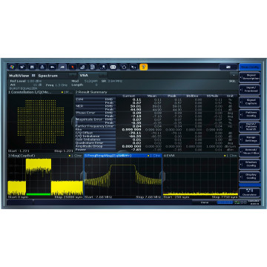Viewport: 267px width, 267px height.
Task: Click the Ref Level setting in header
Action: [26, 81]
